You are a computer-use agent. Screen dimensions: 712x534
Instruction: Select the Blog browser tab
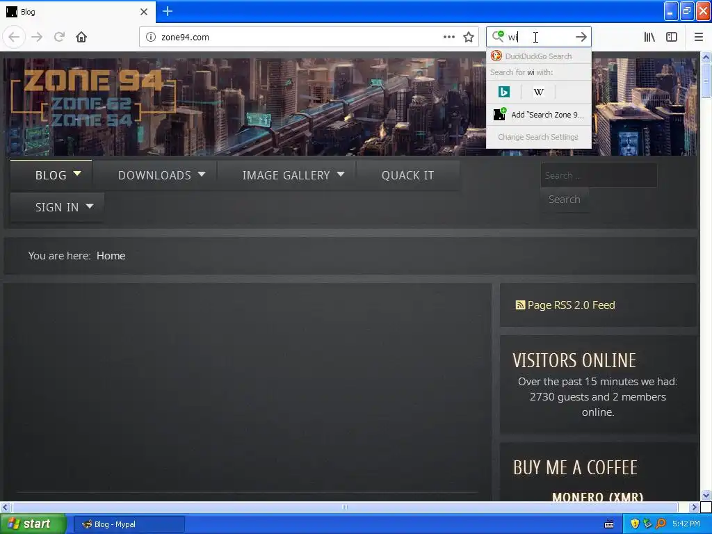point(77,12)
